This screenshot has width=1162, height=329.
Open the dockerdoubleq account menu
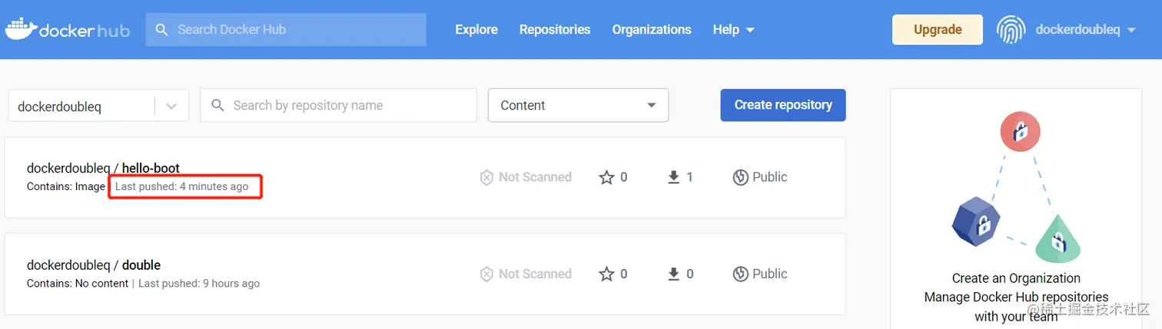[x=1085, y=29]
